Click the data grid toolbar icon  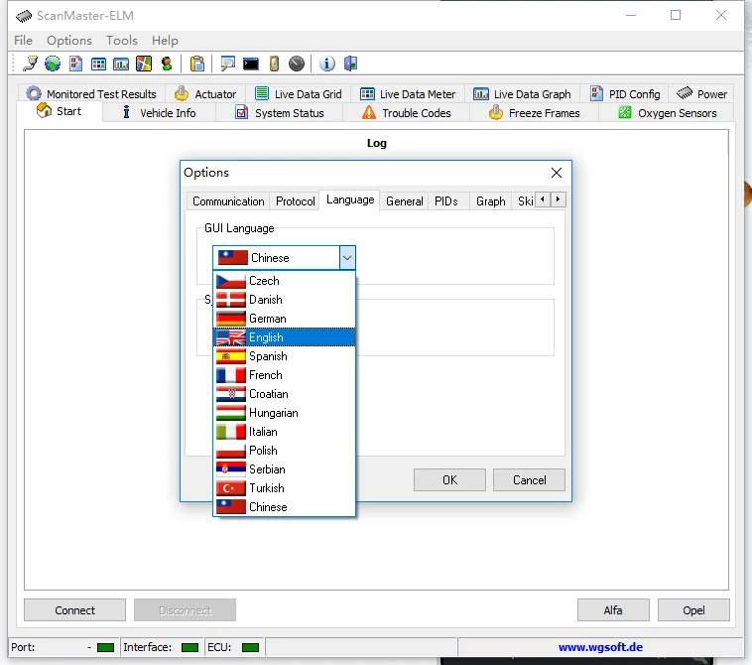pyautogui.click(x=98, y=64)
